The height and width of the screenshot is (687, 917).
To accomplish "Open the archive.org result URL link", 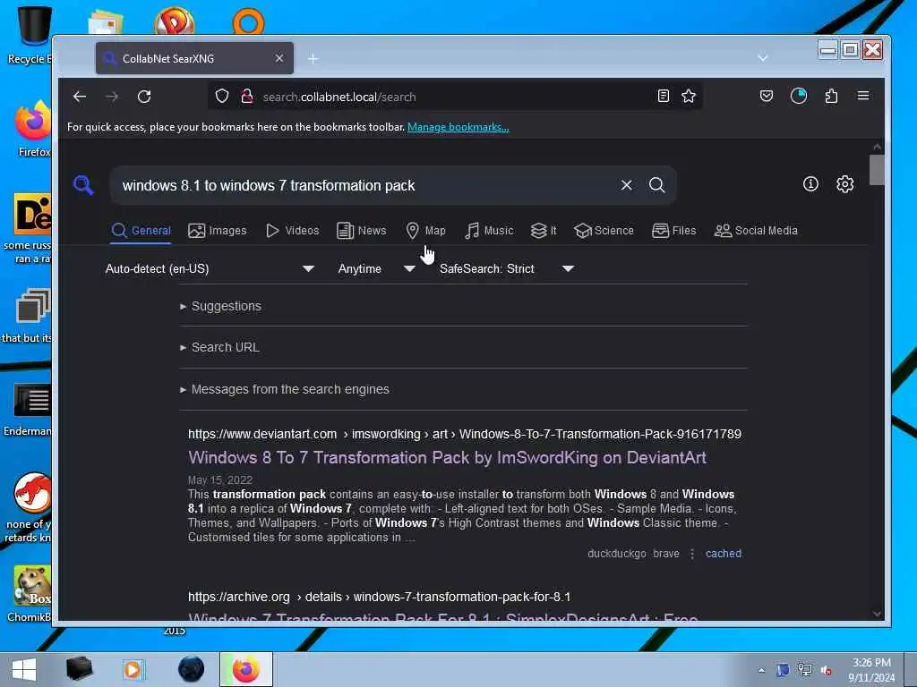I will 379,597.
